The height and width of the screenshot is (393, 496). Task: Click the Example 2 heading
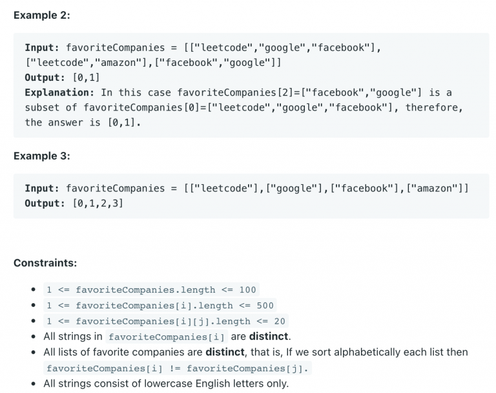[x=42, y=16]
